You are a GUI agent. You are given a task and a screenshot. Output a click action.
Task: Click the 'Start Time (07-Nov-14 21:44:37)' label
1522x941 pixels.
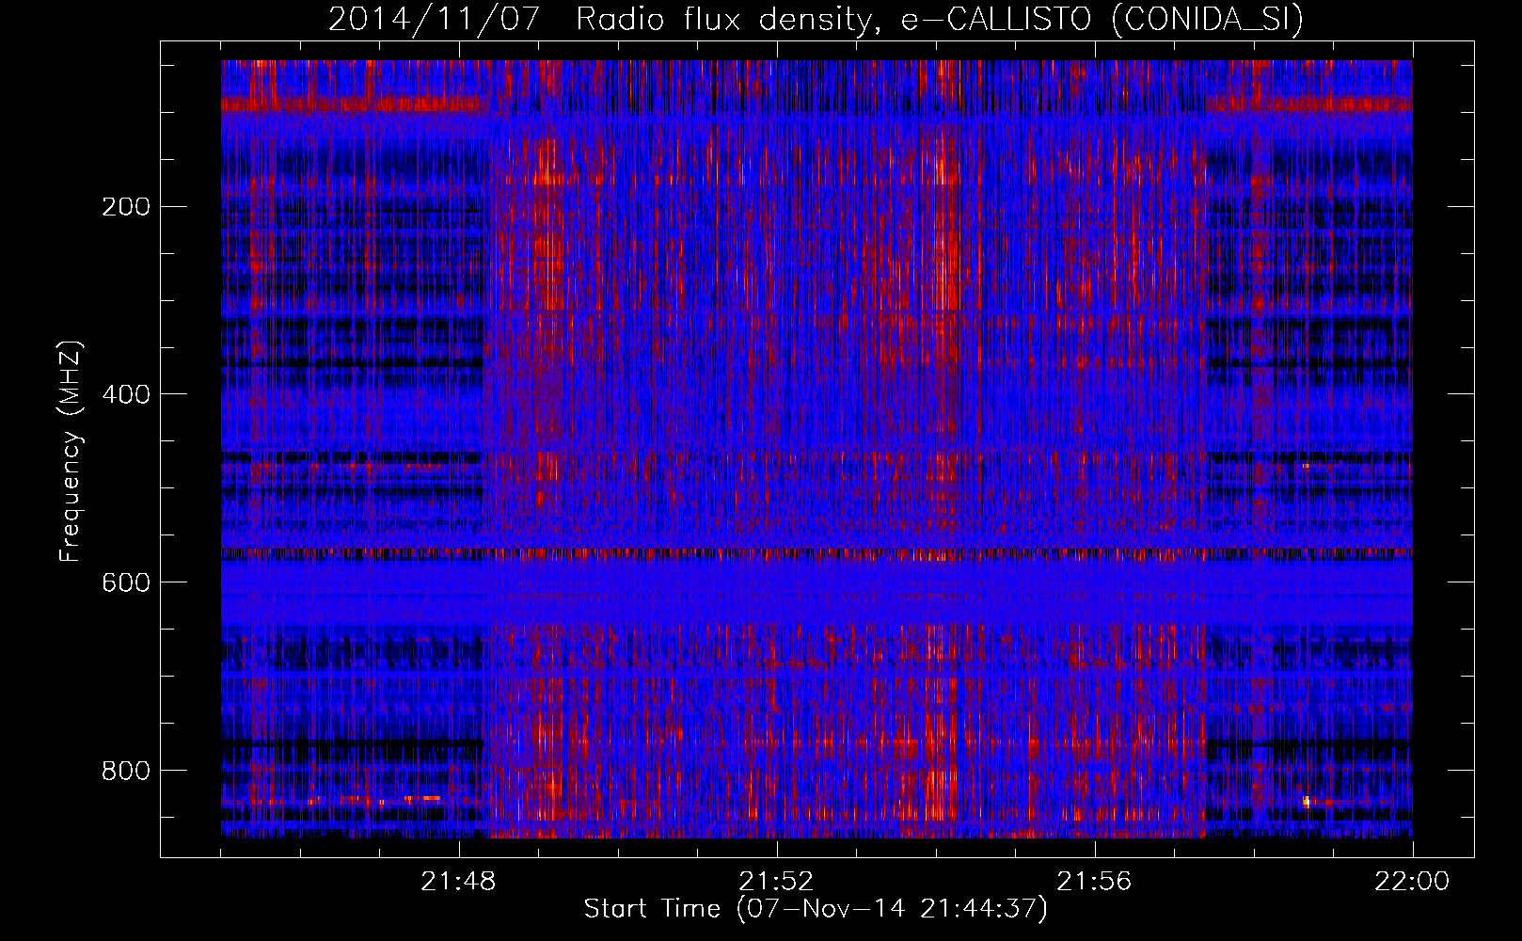tap(816, 909)
